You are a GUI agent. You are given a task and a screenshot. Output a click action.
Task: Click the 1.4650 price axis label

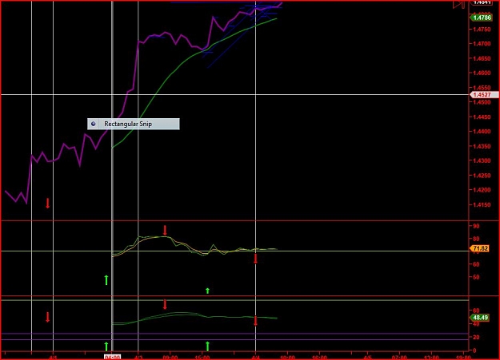coord(482,58)
